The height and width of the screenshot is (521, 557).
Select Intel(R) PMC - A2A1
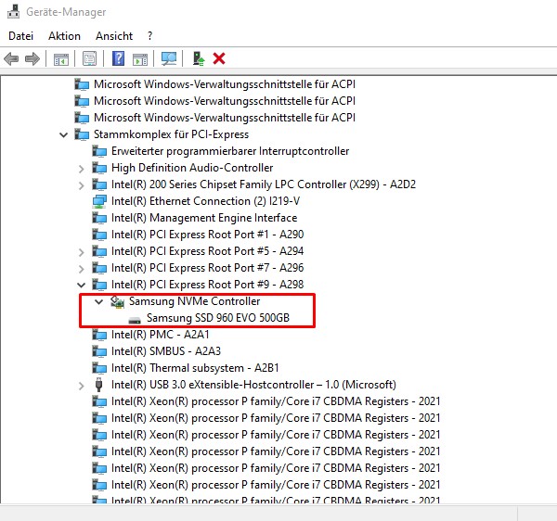click(161, 335)
